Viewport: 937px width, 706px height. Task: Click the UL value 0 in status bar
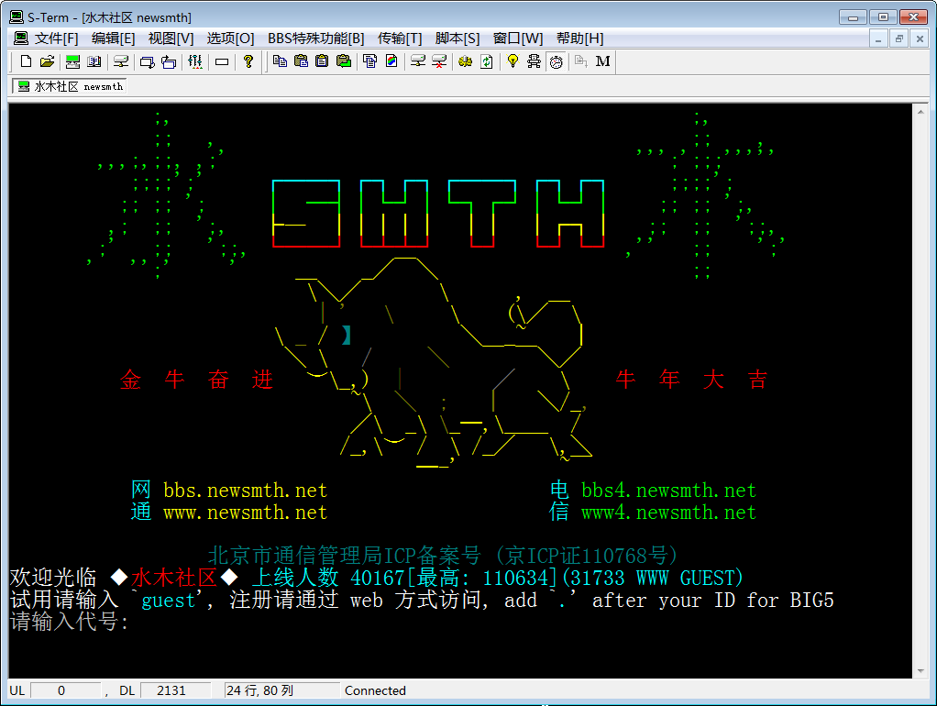coord(64,690)
